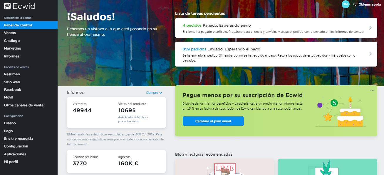Click the chat bubble help icon
Viewport: 384px width, 175px height.
click(x=355, y=4)
